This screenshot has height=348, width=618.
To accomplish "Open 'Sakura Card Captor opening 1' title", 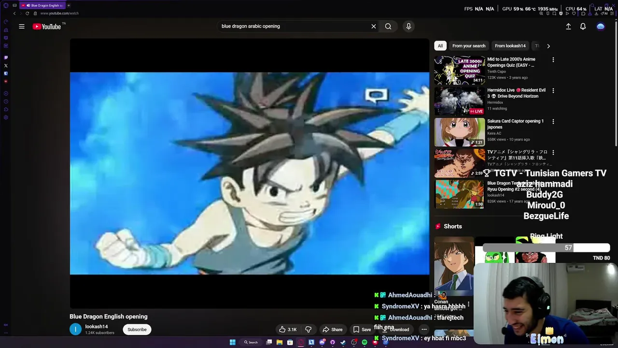I will (x=515, y=124).
